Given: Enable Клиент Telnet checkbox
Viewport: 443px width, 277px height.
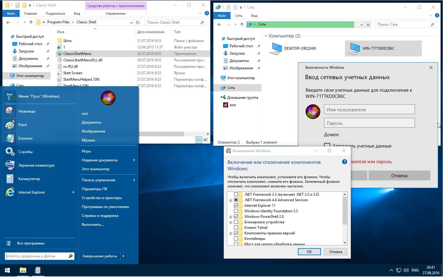Looking at the screenshot, I should click(x=236, y=228).
